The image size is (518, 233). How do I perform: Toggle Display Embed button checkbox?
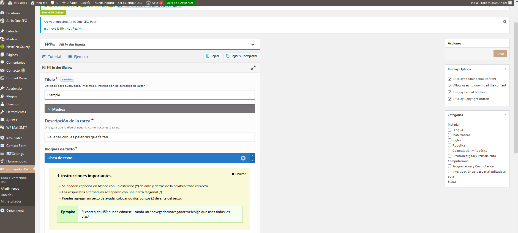[449, 92]
